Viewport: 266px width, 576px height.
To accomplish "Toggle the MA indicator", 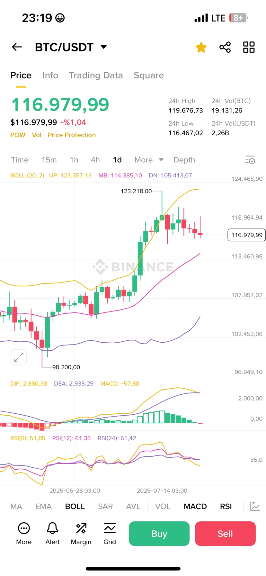I will click(16, 507).
